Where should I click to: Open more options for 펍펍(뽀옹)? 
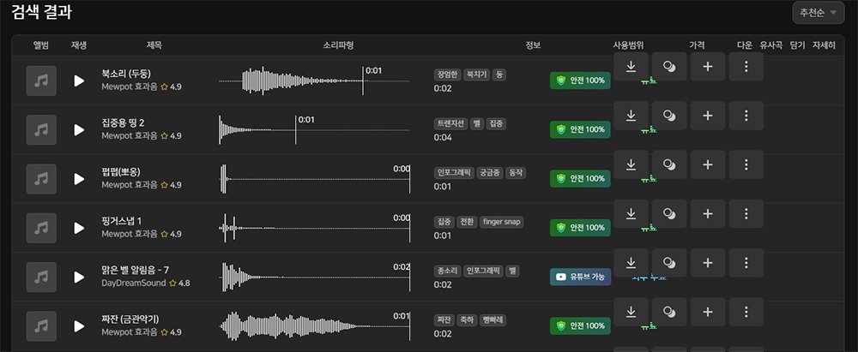[x=746, y=164]
